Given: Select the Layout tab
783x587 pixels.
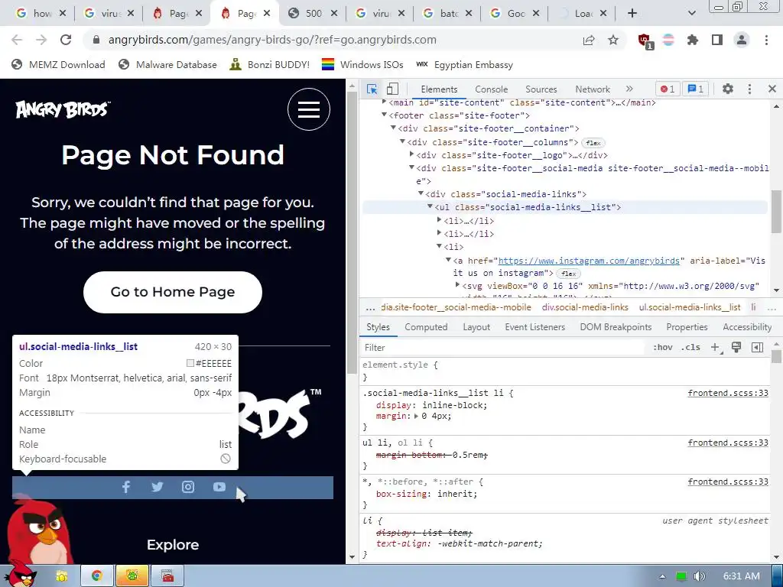Looking at the screenshot, I should [x=476, y=327].
